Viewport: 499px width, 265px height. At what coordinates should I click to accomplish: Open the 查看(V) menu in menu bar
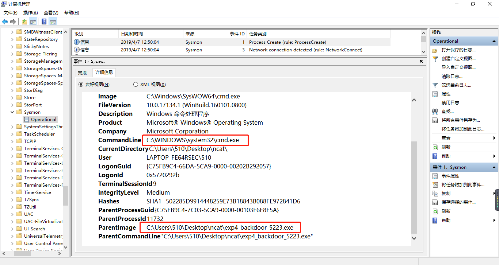(51, 13)
